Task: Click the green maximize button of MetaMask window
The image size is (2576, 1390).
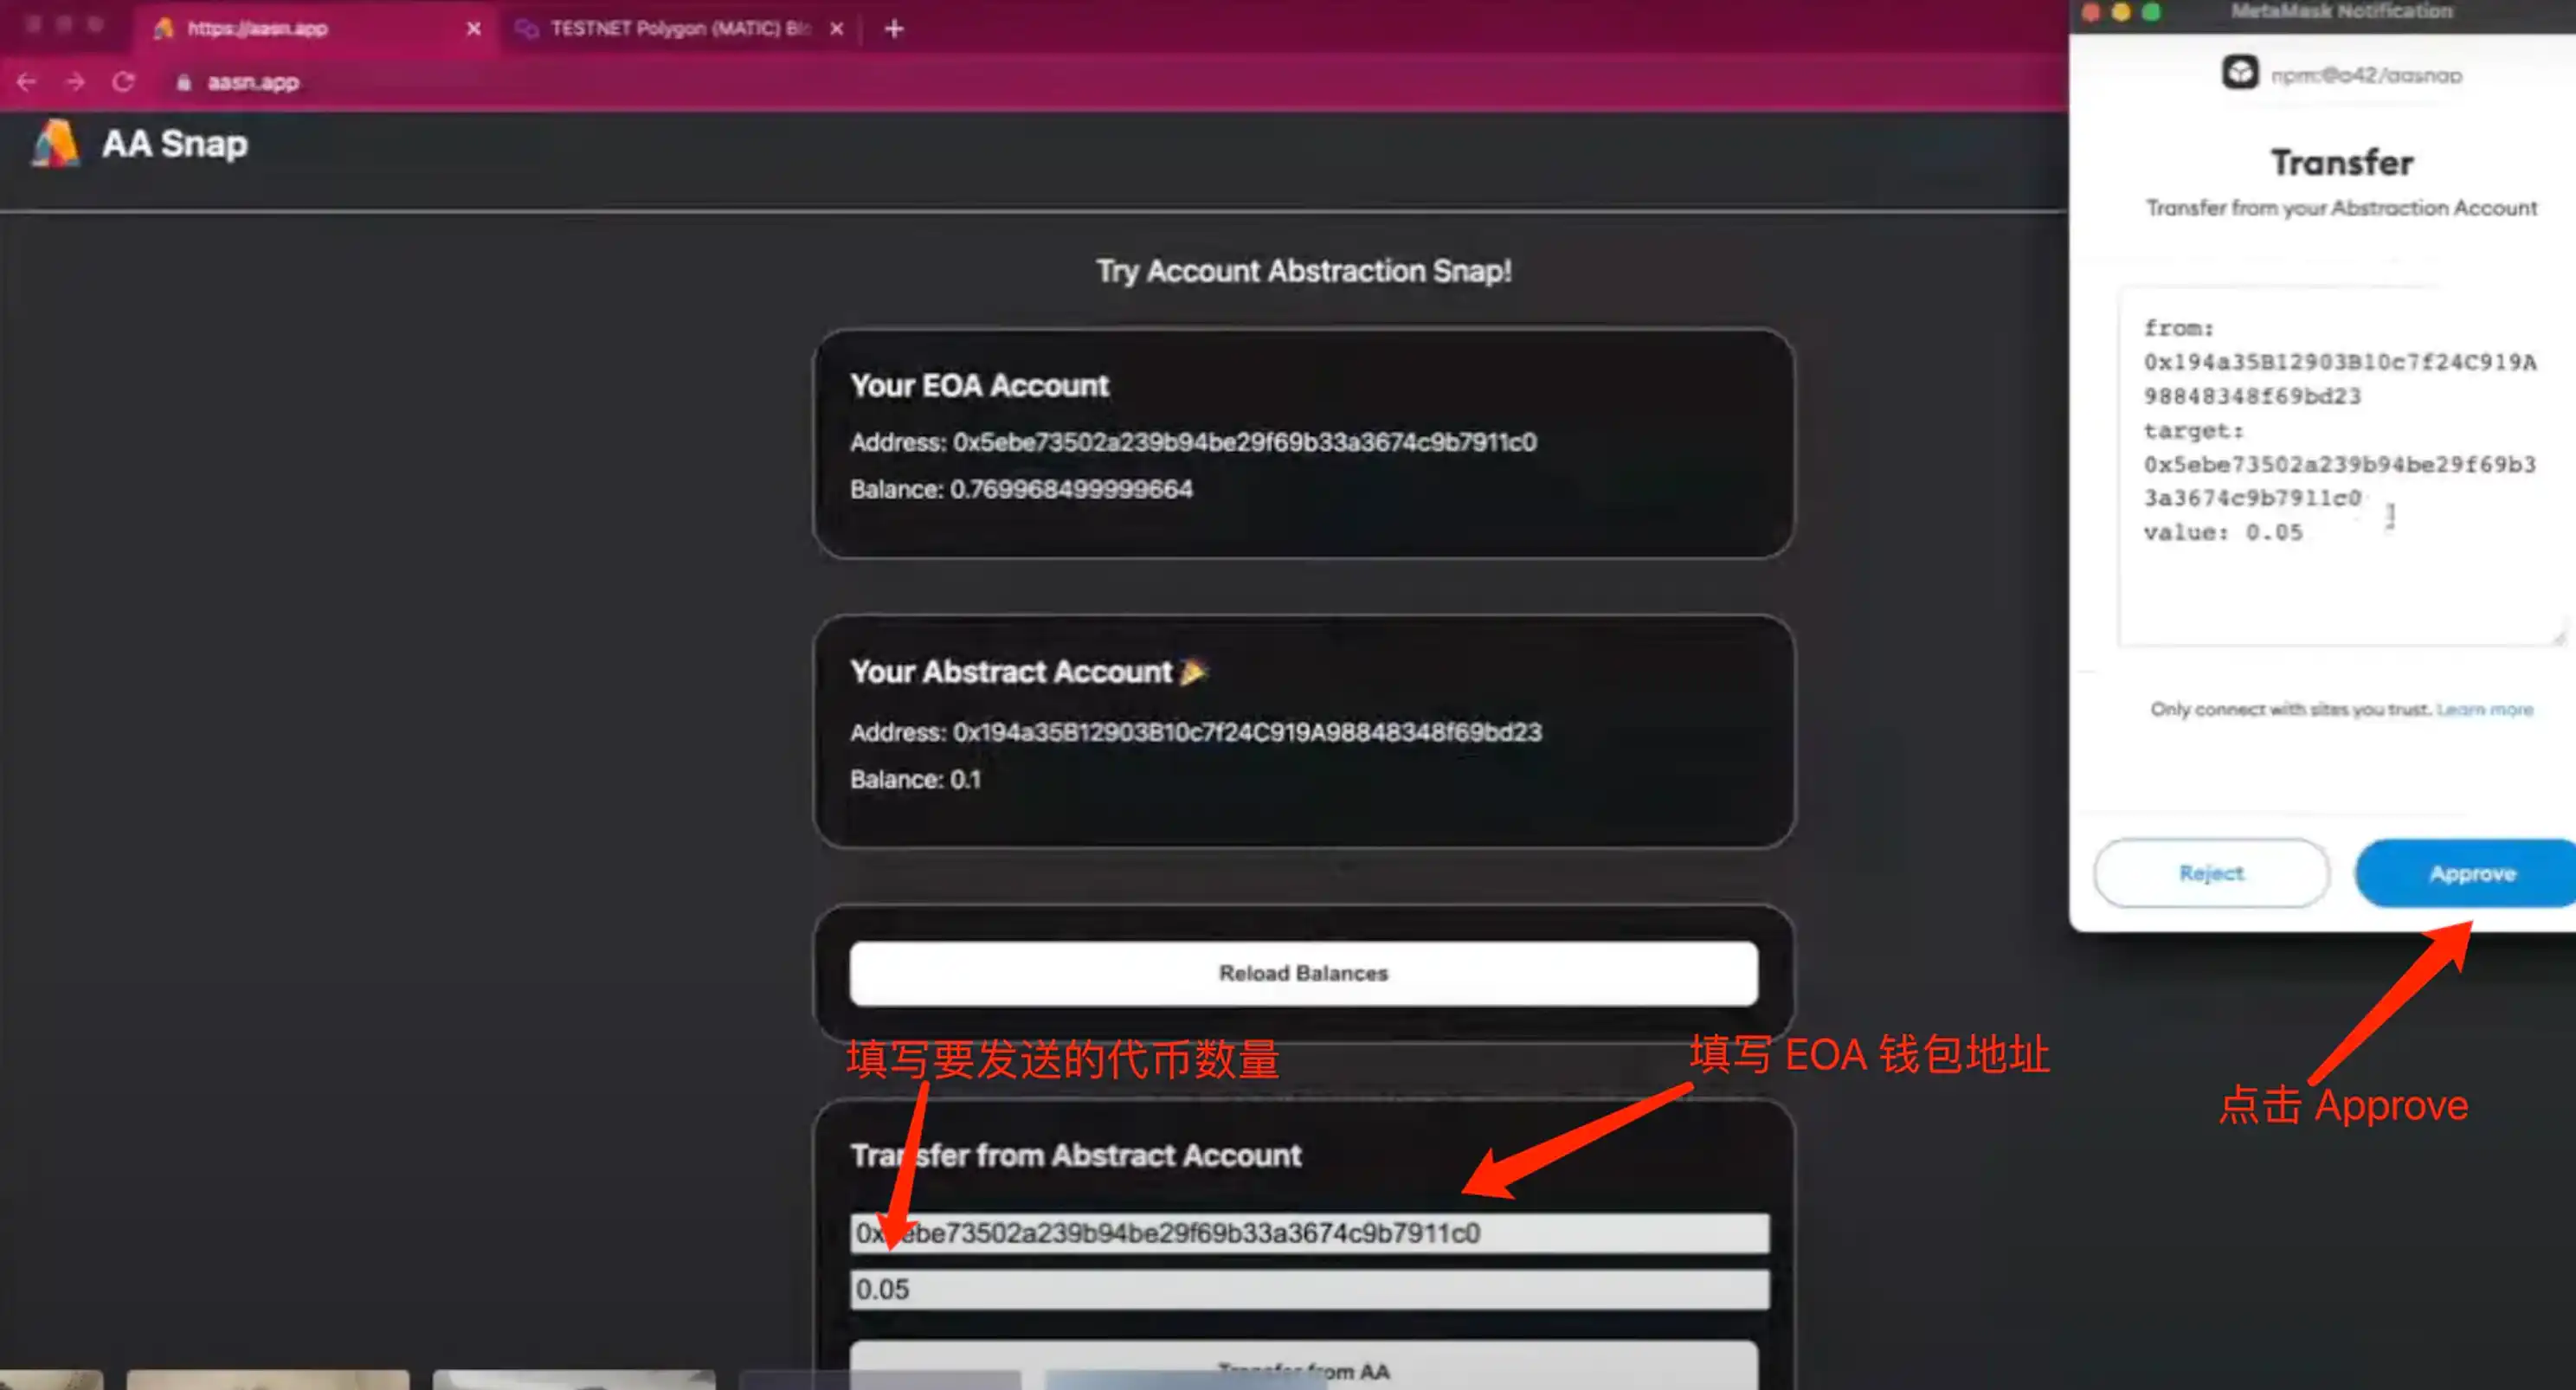Action: (x=2151, y=12)
